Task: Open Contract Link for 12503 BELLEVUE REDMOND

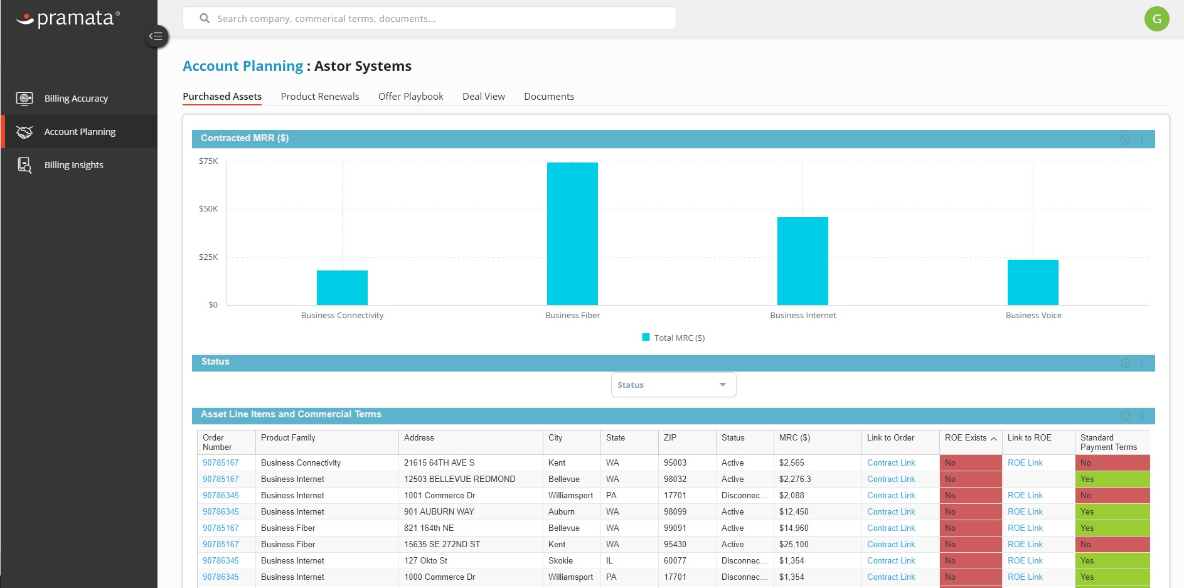Action: pos(891,479)
